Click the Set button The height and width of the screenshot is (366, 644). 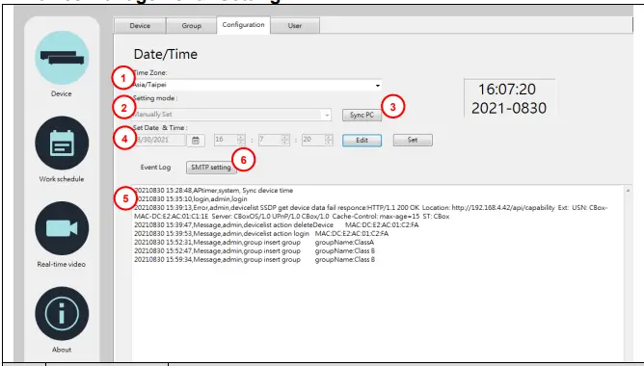point(413,140)
